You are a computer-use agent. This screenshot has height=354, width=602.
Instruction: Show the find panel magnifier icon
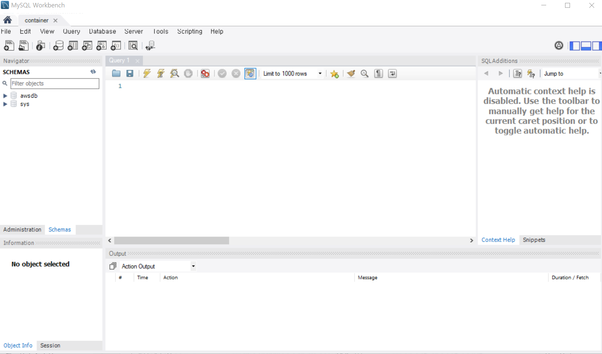tap(364, 73)
